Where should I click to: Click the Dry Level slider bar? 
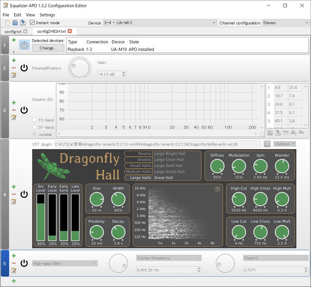click(x=41, y=217)
